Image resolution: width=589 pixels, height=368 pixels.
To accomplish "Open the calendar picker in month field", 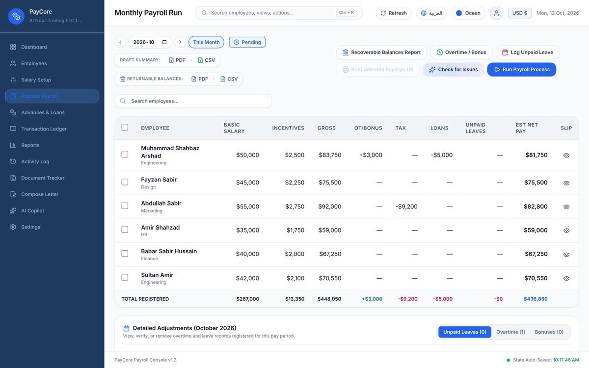I will 164,42.
